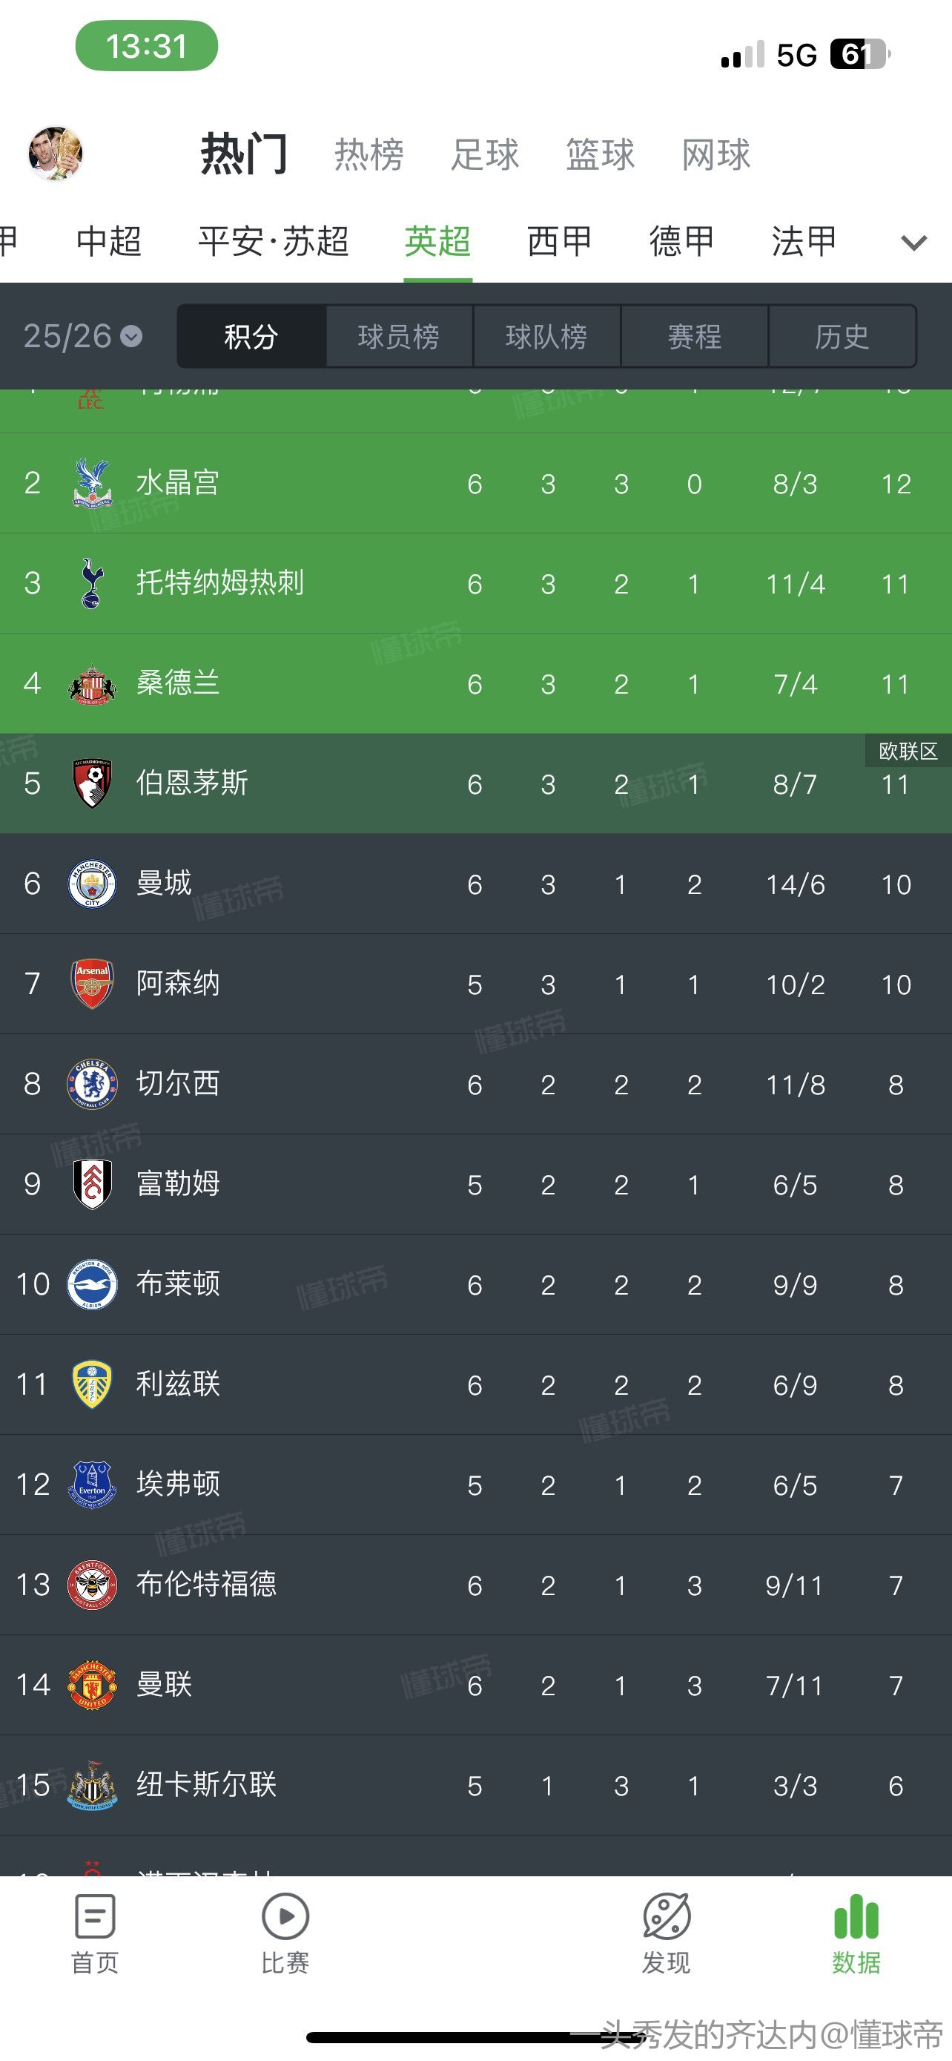Switch to 赛程 schedule segment
The image size is (952, 2061).
(x=695, y=336)
